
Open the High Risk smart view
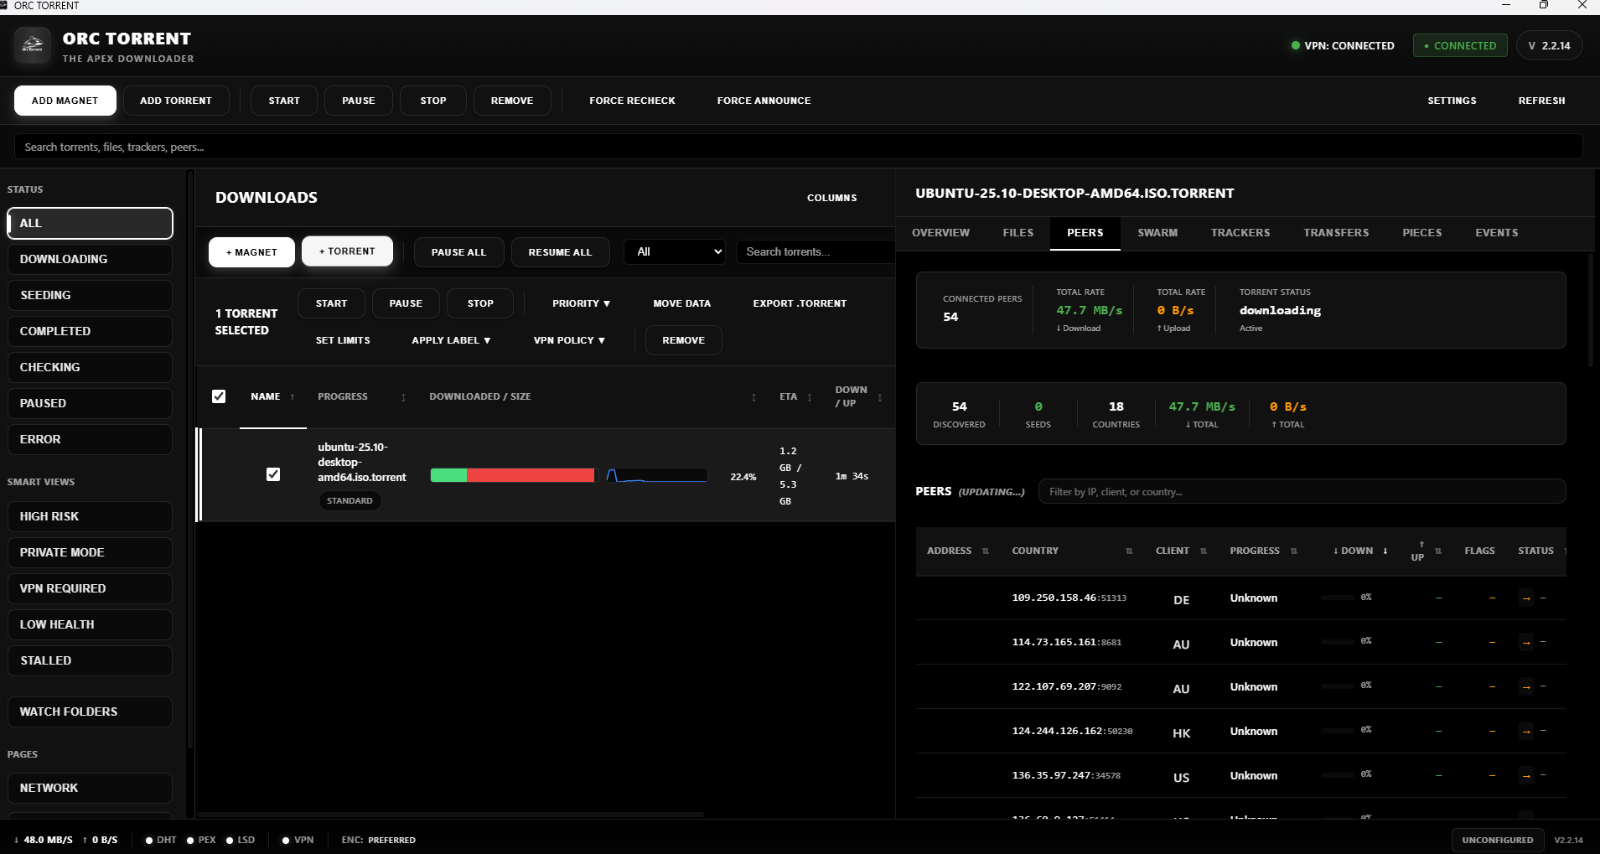tap(90, 516)
